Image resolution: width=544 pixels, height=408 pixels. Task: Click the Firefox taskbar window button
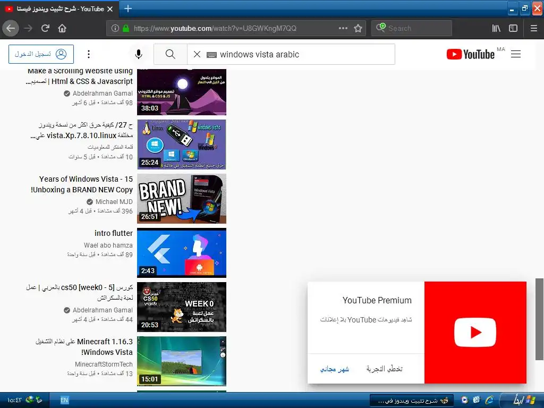pos(412,401)
